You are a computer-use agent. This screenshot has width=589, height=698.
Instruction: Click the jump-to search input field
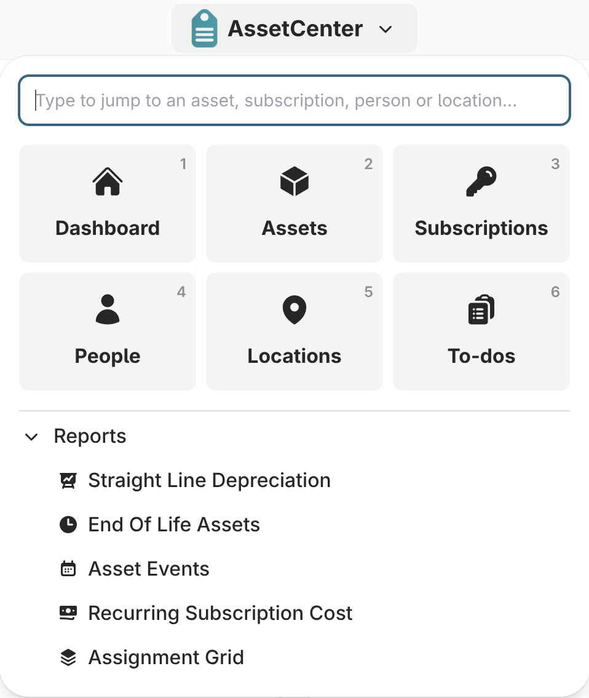coord(294,100)
